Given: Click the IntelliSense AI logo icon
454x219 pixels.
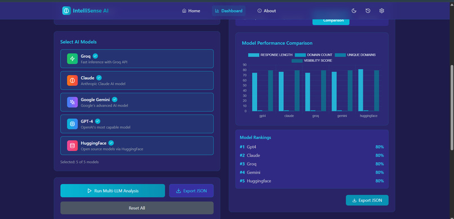Looking at the screenshot, I should 66,11.
